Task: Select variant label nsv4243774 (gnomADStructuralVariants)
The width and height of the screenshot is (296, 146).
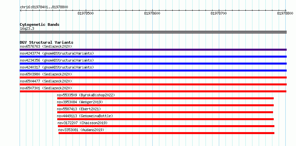Action: click(57, 53)
